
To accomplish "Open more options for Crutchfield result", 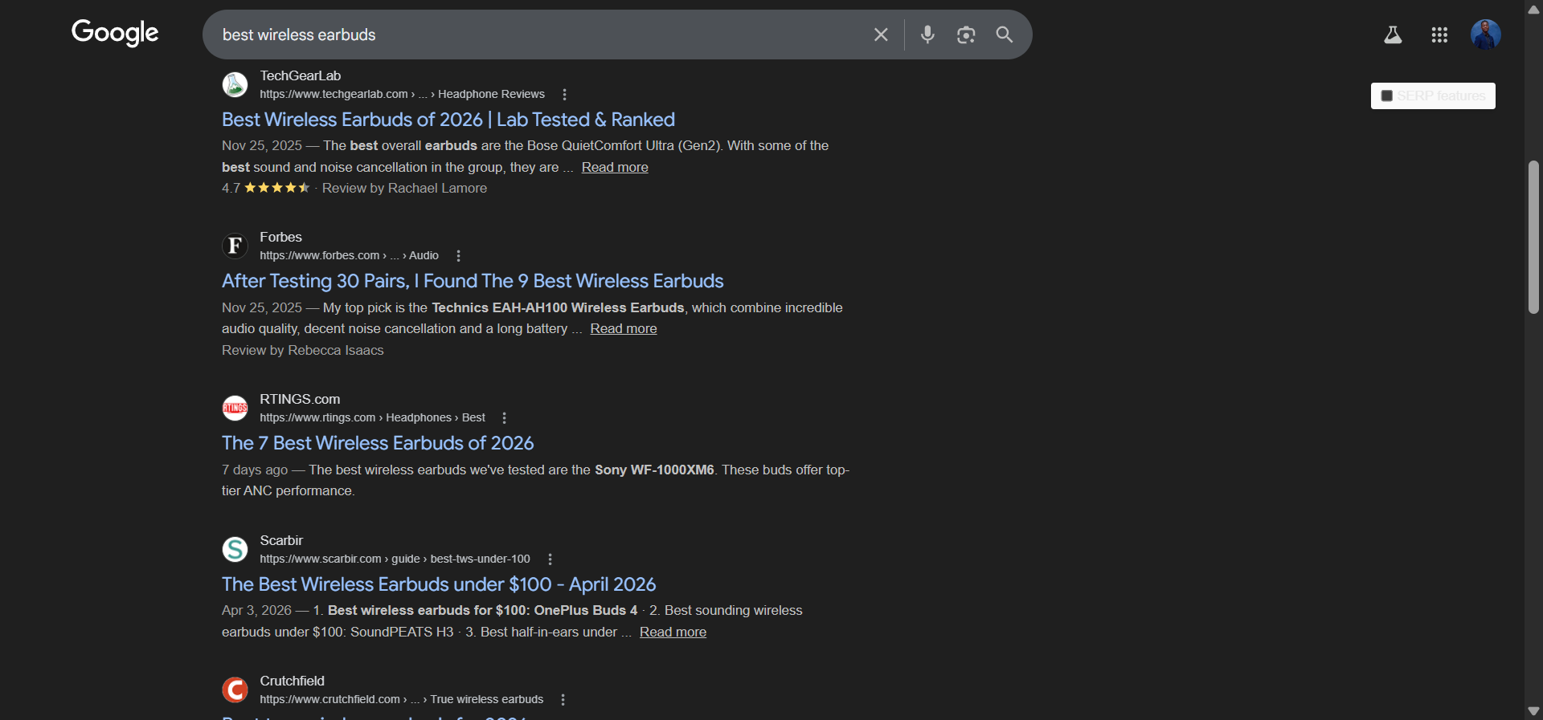I will pyautogui.click(x=563, y=700).
